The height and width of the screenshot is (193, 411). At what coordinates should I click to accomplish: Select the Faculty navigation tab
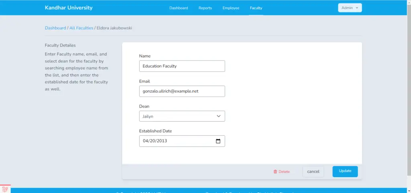click(256, 8)
